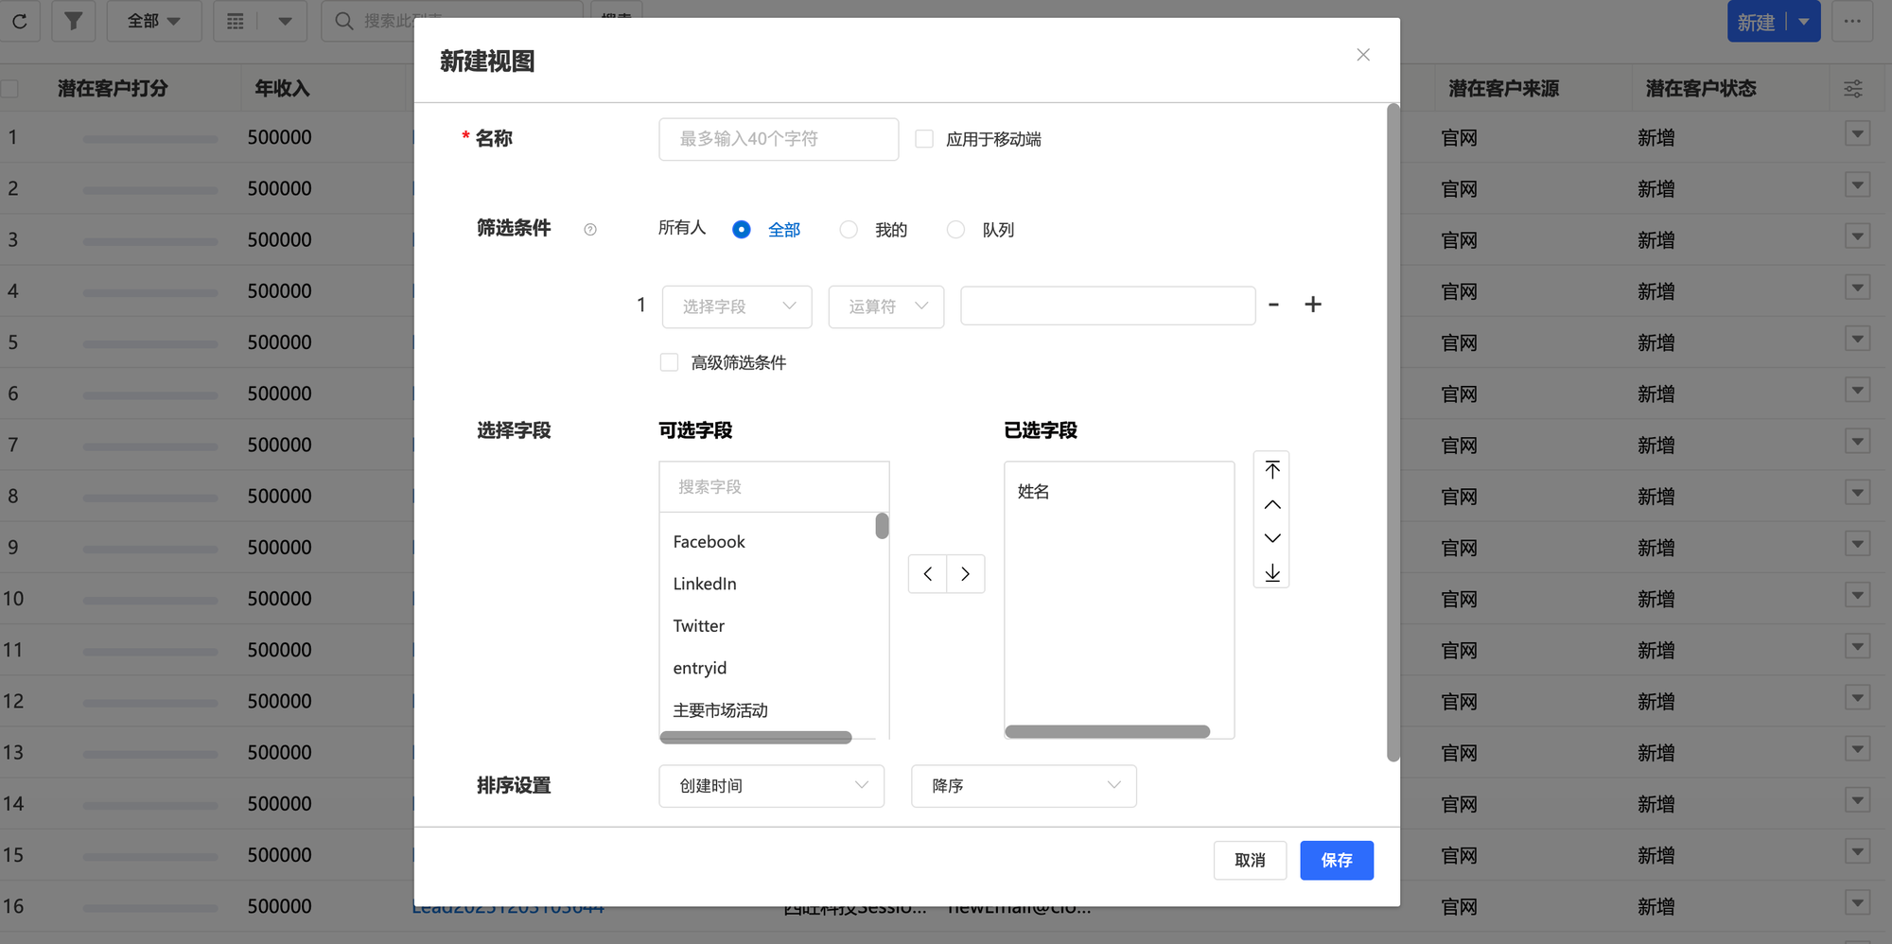Add field to selected with right arrow

(965, 574)
